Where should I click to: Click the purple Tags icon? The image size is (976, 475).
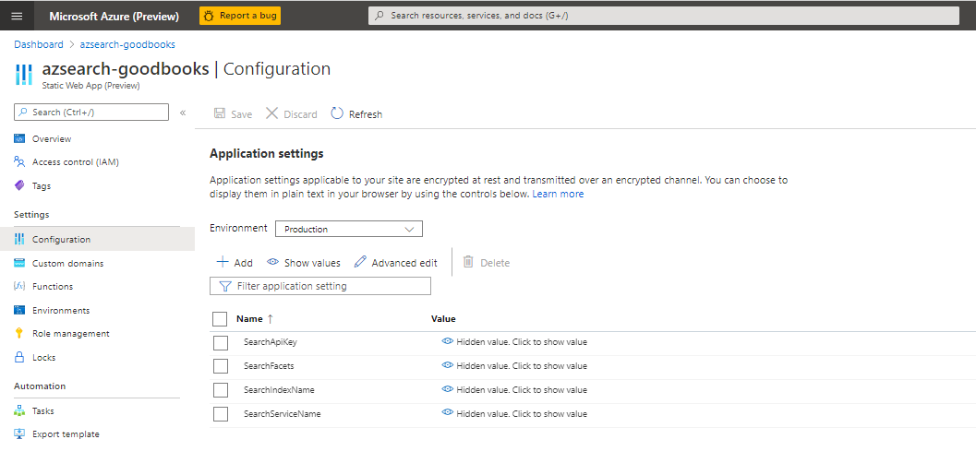pos(19,186)
